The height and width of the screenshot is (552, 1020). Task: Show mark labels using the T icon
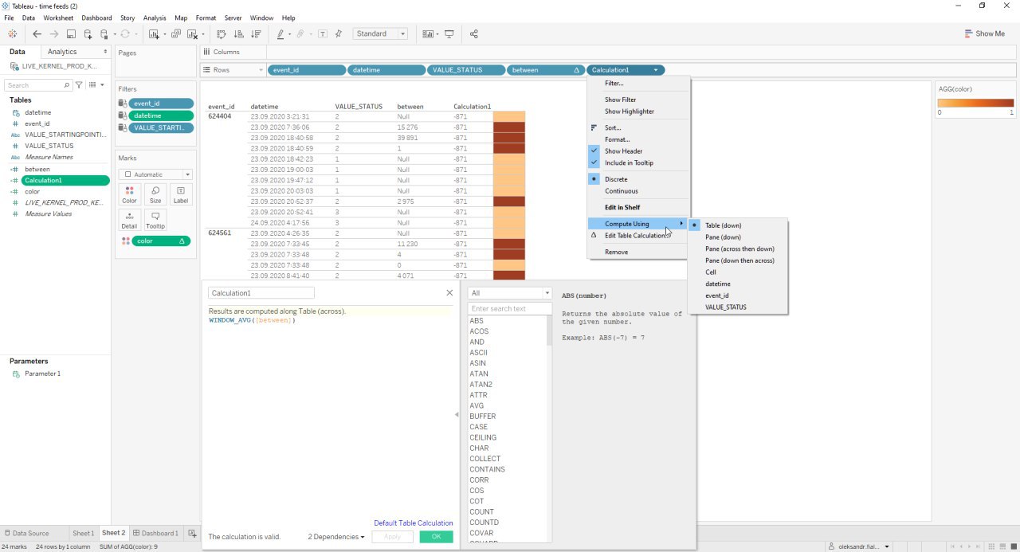coord(322,34)
